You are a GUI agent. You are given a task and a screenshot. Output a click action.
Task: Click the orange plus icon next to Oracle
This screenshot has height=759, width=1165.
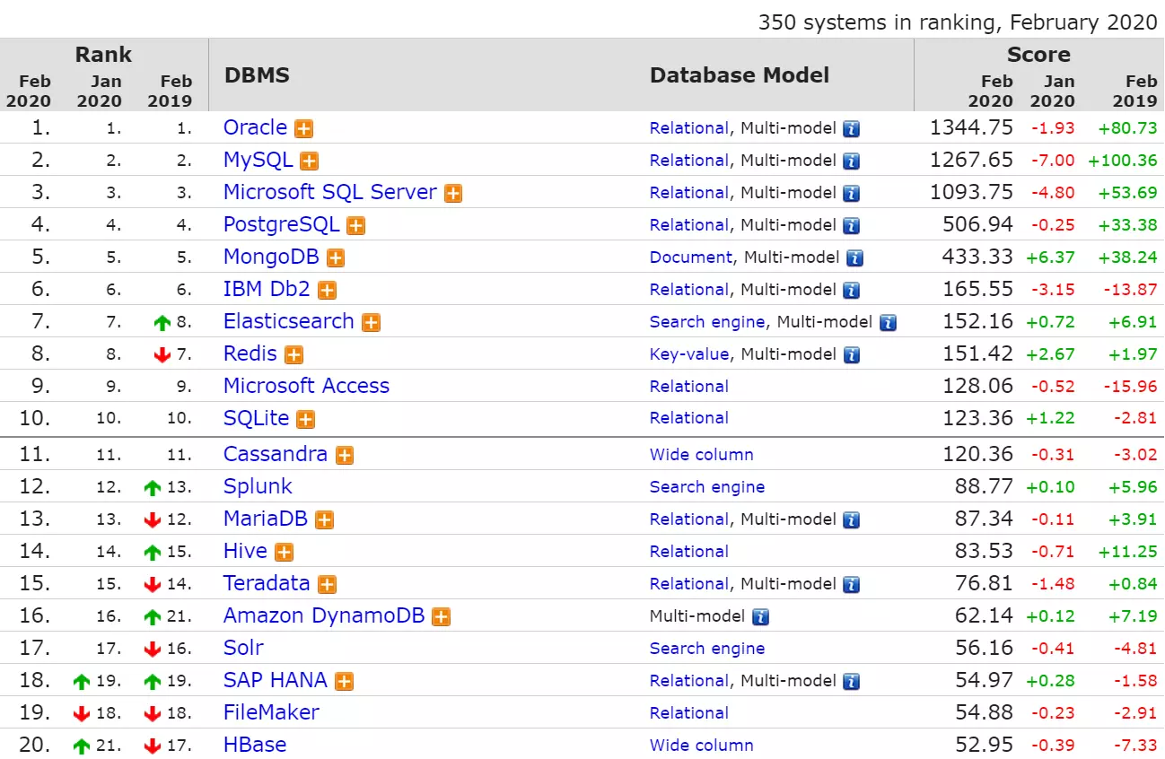tap(304, 129)
